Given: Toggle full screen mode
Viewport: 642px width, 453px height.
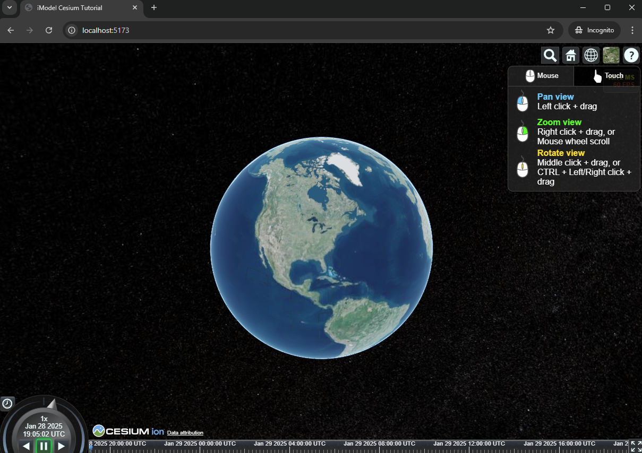Looking at the screenshot, I should pyautogui.click(x=635, y=446).
